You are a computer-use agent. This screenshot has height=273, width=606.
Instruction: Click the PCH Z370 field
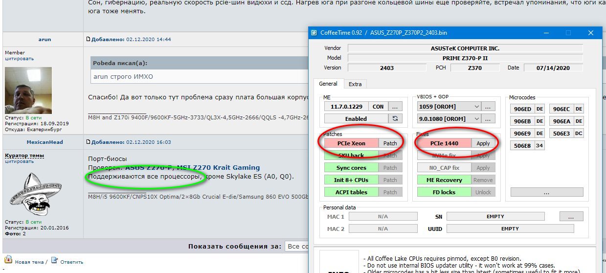point(475,68)
